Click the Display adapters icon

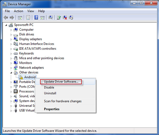pos(16,39)
